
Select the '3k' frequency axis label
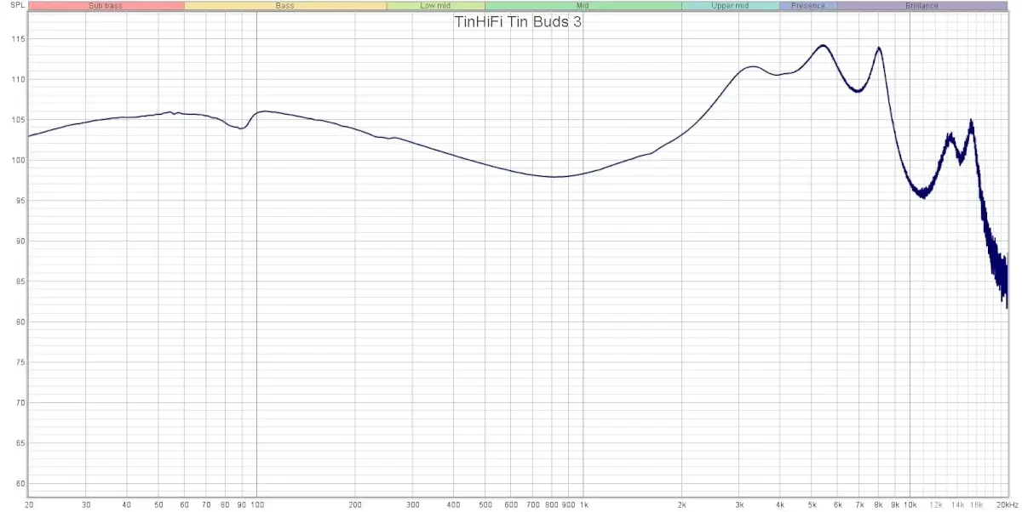[x=739, y=504]
